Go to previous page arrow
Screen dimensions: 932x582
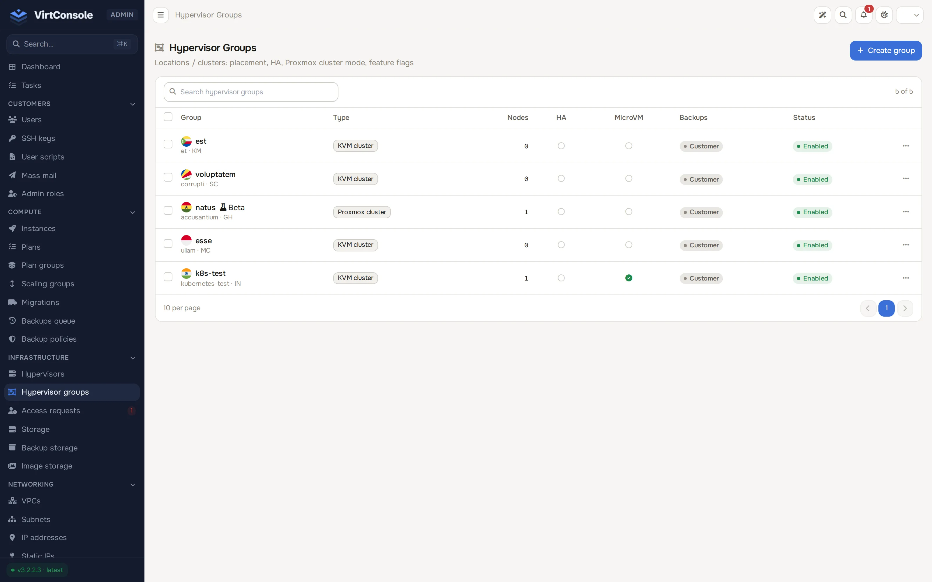(868, 308)
